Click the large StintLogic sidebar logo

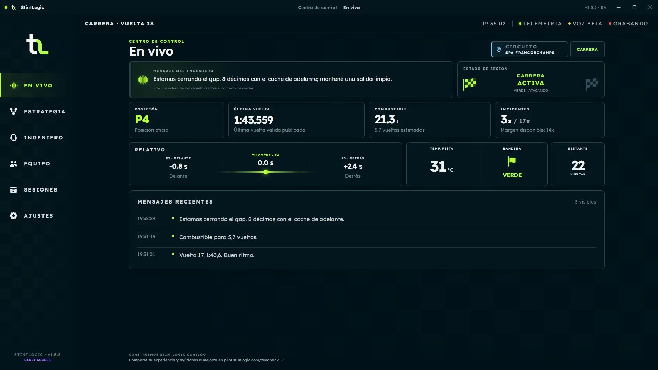[x=37, y=44]
